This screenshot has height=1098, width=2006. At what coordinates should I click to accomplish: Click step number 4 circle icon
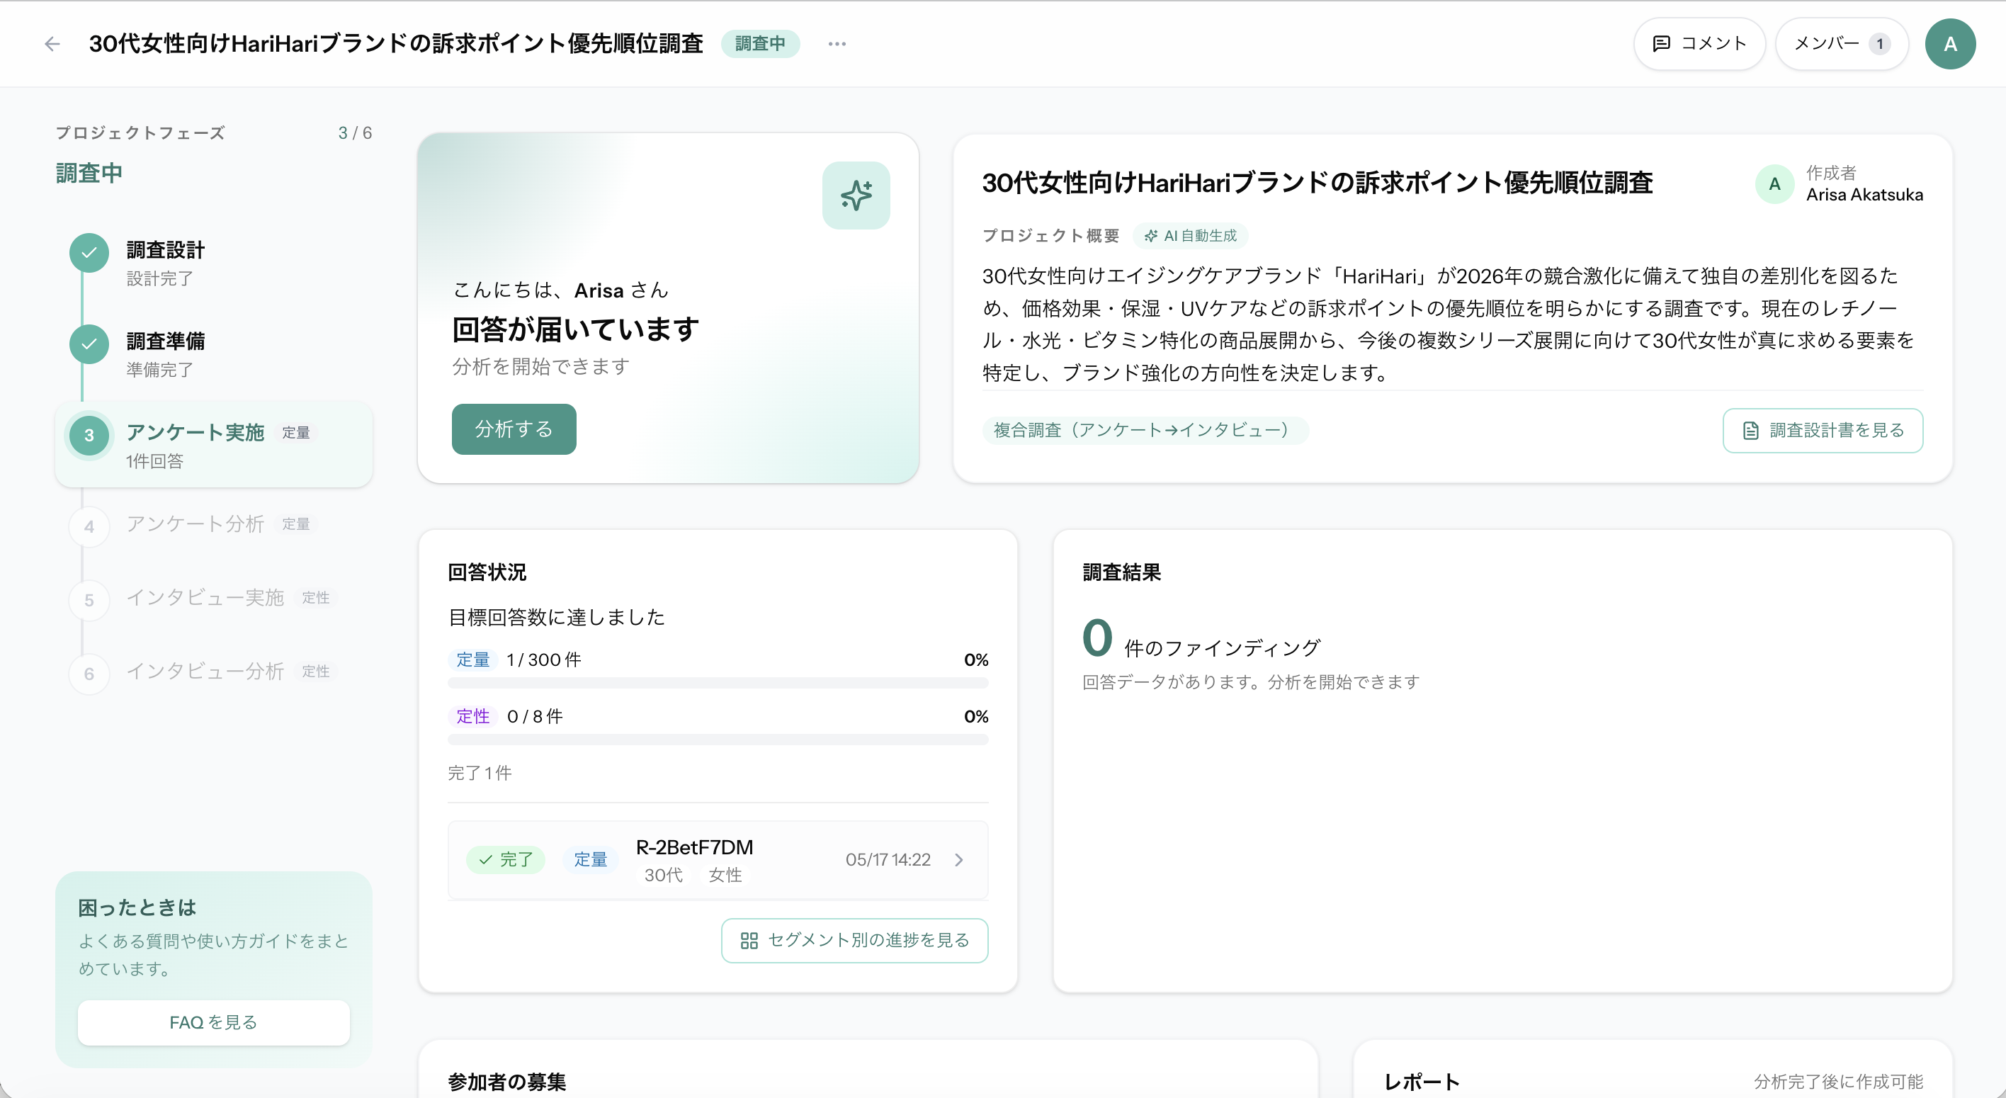(x=89, y=526)
